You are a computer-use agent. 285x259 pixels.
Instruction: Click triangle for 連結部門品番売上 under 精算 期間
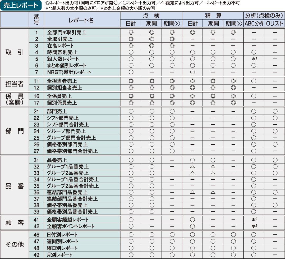pos(213,192)
